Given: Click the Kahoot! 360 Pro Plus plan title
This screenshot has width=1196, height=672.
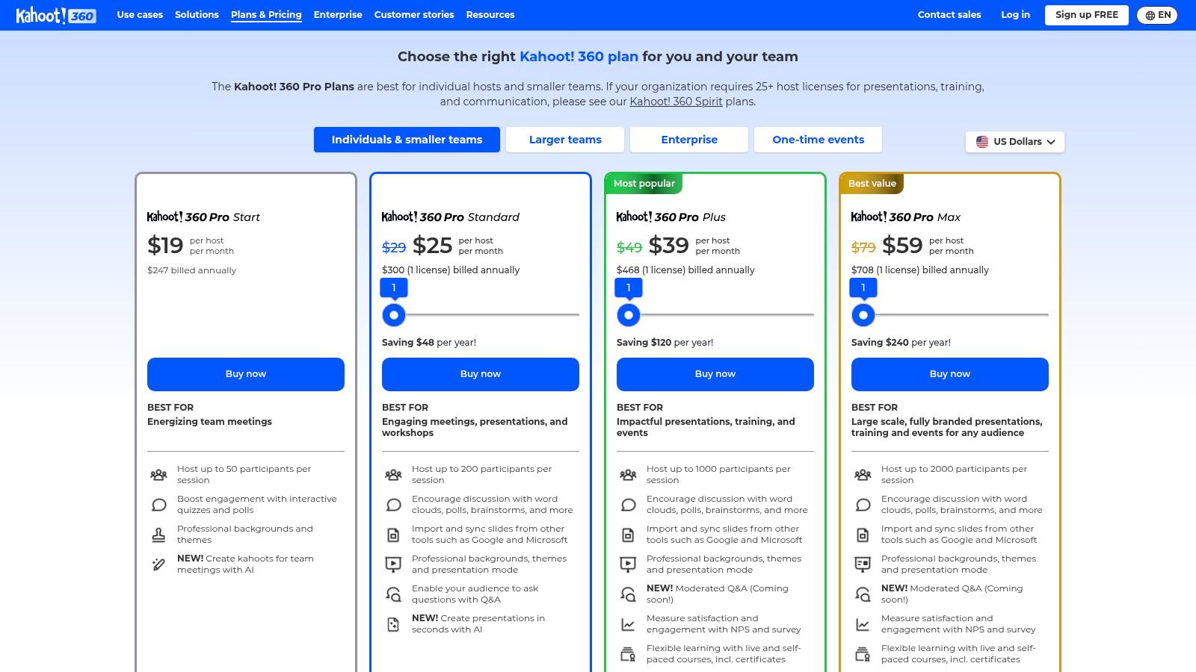Looking at the screenshot, I should click(x=671, y=217).
